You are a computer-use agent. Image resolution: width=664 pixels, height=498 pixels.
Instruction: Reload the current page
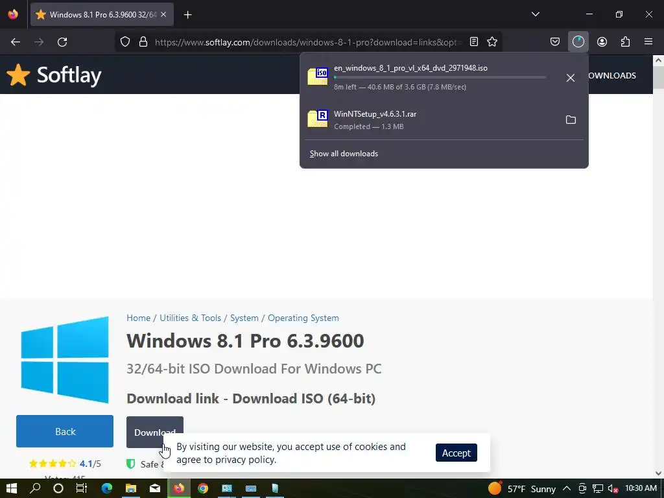62,42
